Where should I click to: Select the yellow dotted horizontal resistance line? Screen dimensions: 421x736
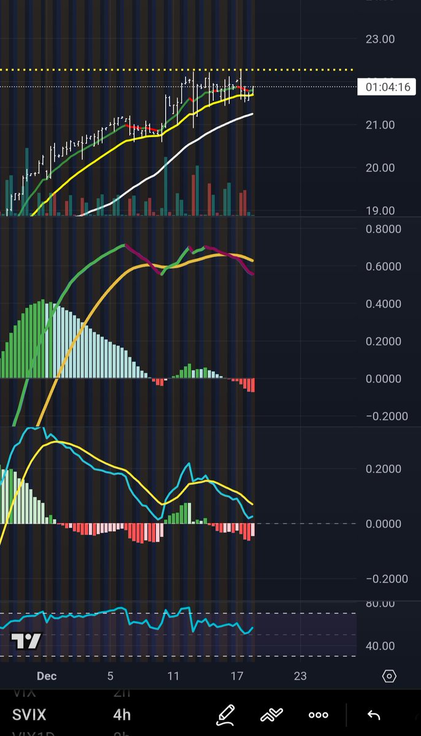(178, 70)
